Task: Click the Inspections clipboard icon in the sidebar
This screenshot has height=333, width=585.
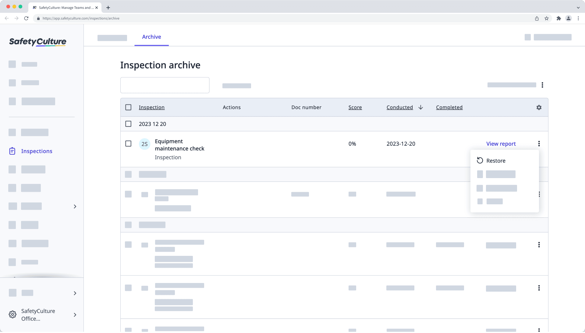Action: (x=12, y=151)
